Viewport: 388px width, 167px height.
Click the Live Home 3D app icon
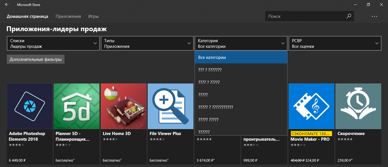click(x=124, y=106)
